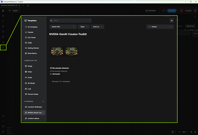Select ComfyUI-WJNodes extension
198x135 pixels.
tap(34, 107)
